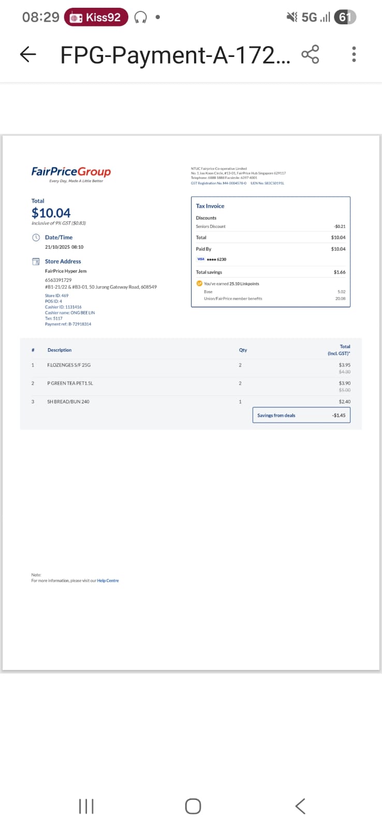The image size is (382, 829).
Task: Click Cashier name: ONG BEE LIN
Action: point(70,312)
